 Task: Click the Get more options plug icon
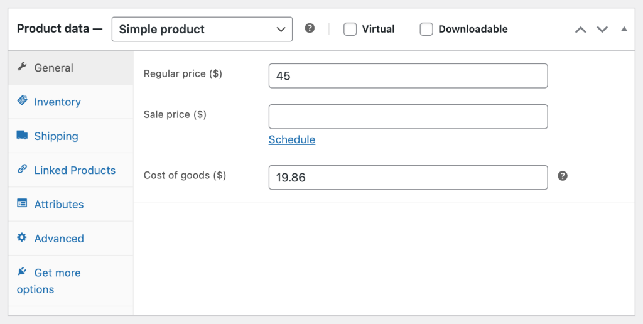point(22,271)
